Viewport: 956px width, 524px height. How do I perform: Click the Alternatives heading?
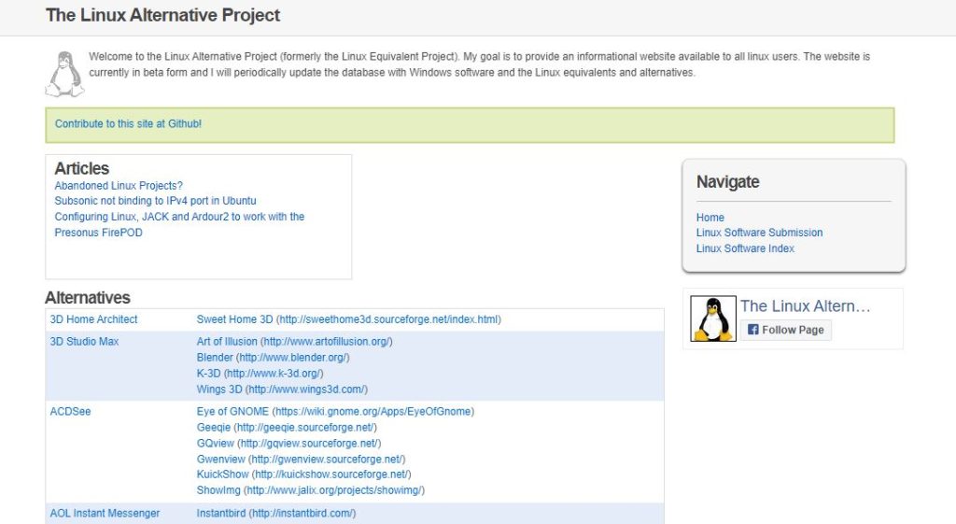pos(87,298)
